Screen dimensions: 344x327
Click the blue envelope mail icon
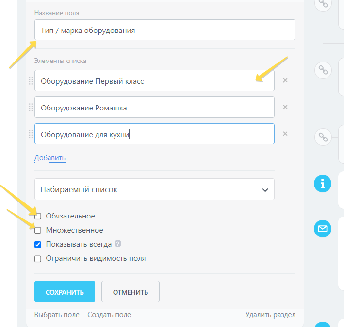coord(323,228)
